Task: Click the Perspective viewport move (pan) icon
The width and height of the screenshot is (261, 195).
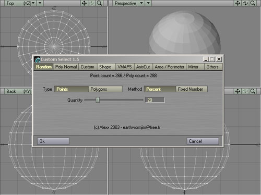Action: (238, 3)
